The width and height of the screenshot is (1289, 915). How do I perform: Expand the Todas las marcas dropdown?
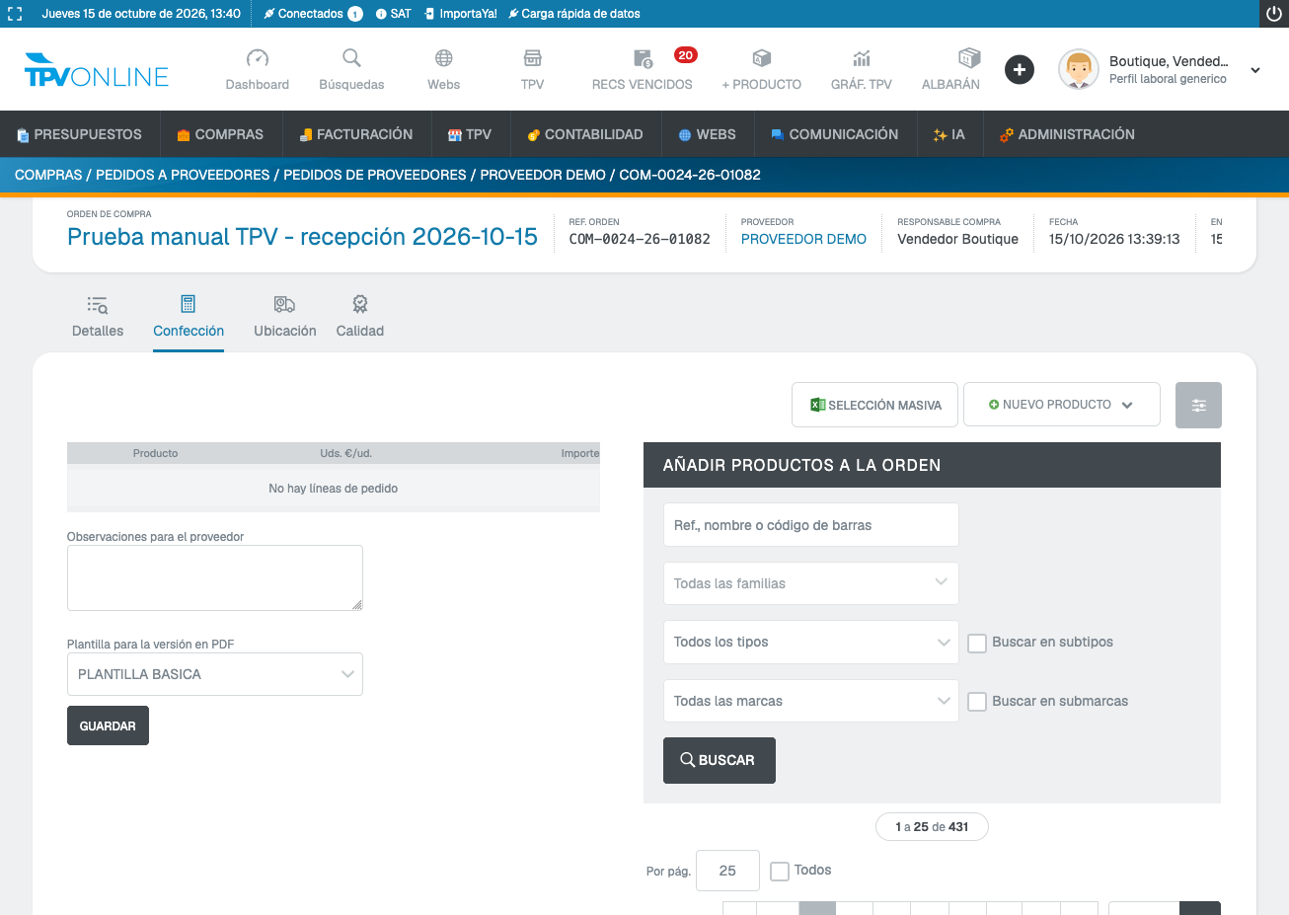click(x=811, y=701)
